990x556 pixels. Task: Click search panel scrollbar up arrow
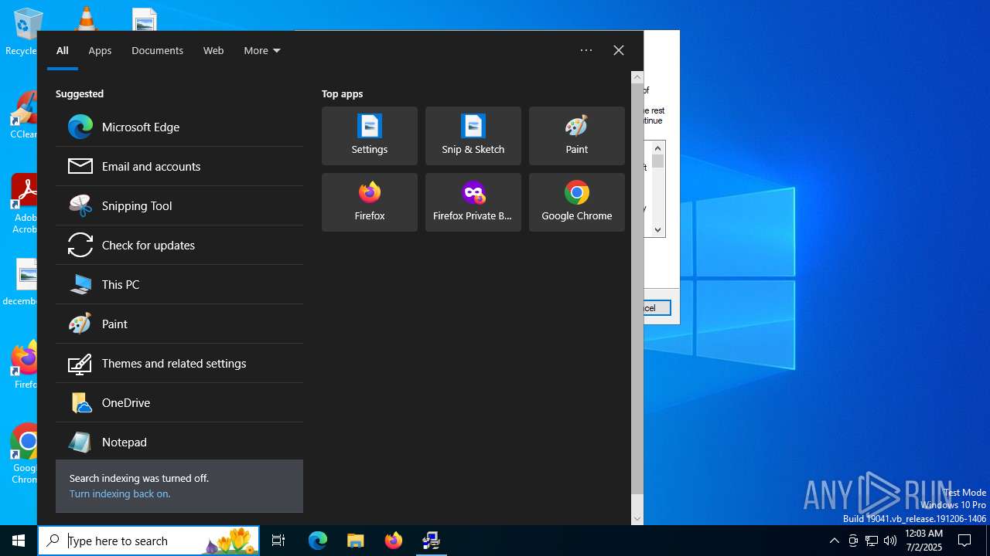tap(637, 77)
